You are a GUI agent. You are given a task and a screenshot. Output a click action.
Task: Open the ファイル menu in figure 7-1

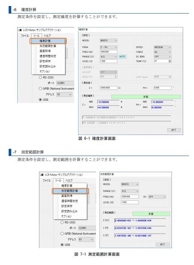point(47,180)
